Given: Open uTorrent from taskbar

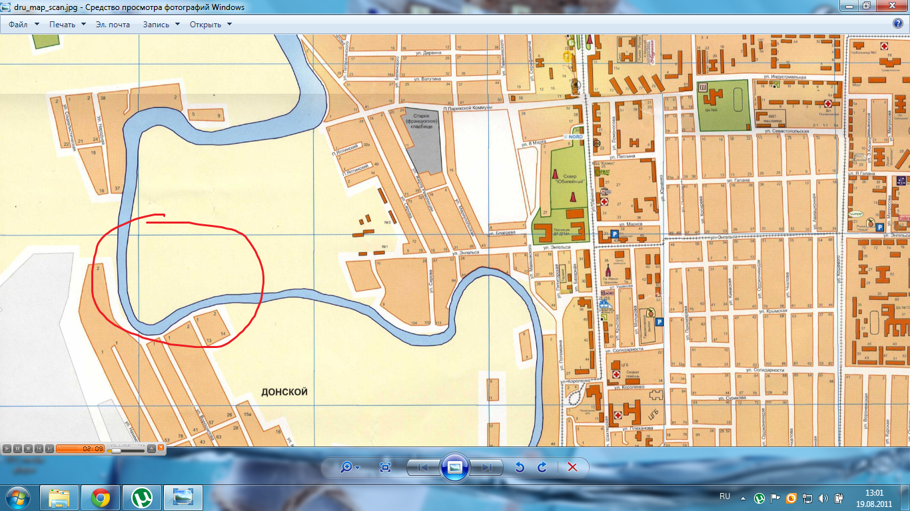Looking at the screenshot, I should click(141, 497).
